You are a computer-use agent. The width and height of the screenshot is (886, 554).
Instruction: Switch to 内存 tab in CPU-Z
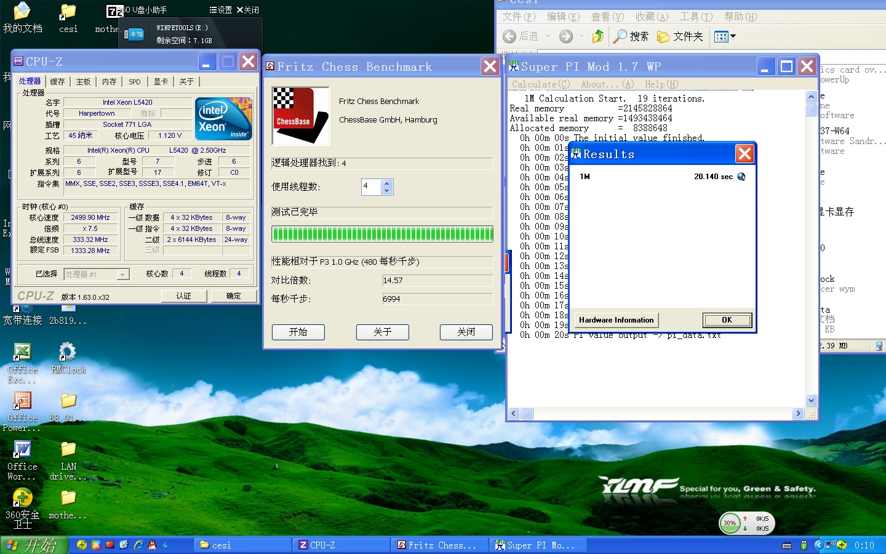tap(109, 82)
